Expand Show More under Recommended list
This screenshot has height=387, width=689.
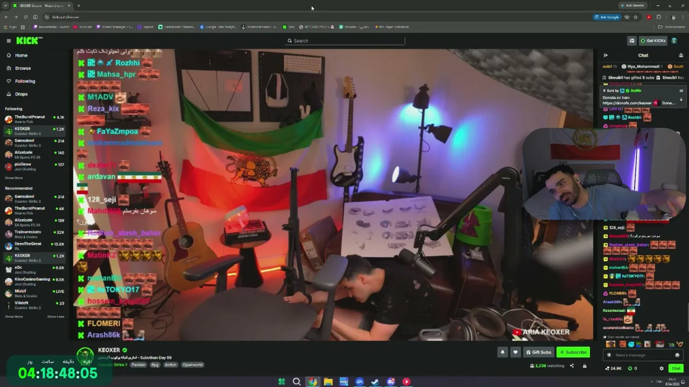click(14, 317)
